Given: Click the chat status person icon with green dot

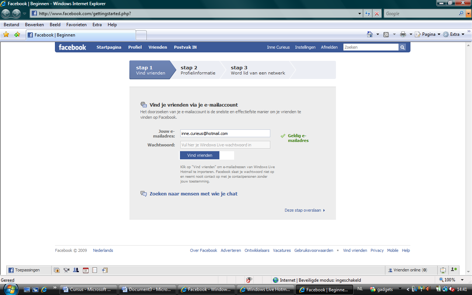Looking at the screenshot, I should [454, 270].
